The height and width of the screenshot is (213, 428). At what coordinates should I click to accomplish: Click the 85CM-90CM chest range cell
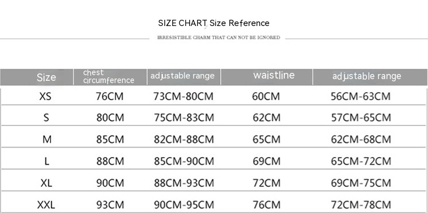[x=184, y=162]
